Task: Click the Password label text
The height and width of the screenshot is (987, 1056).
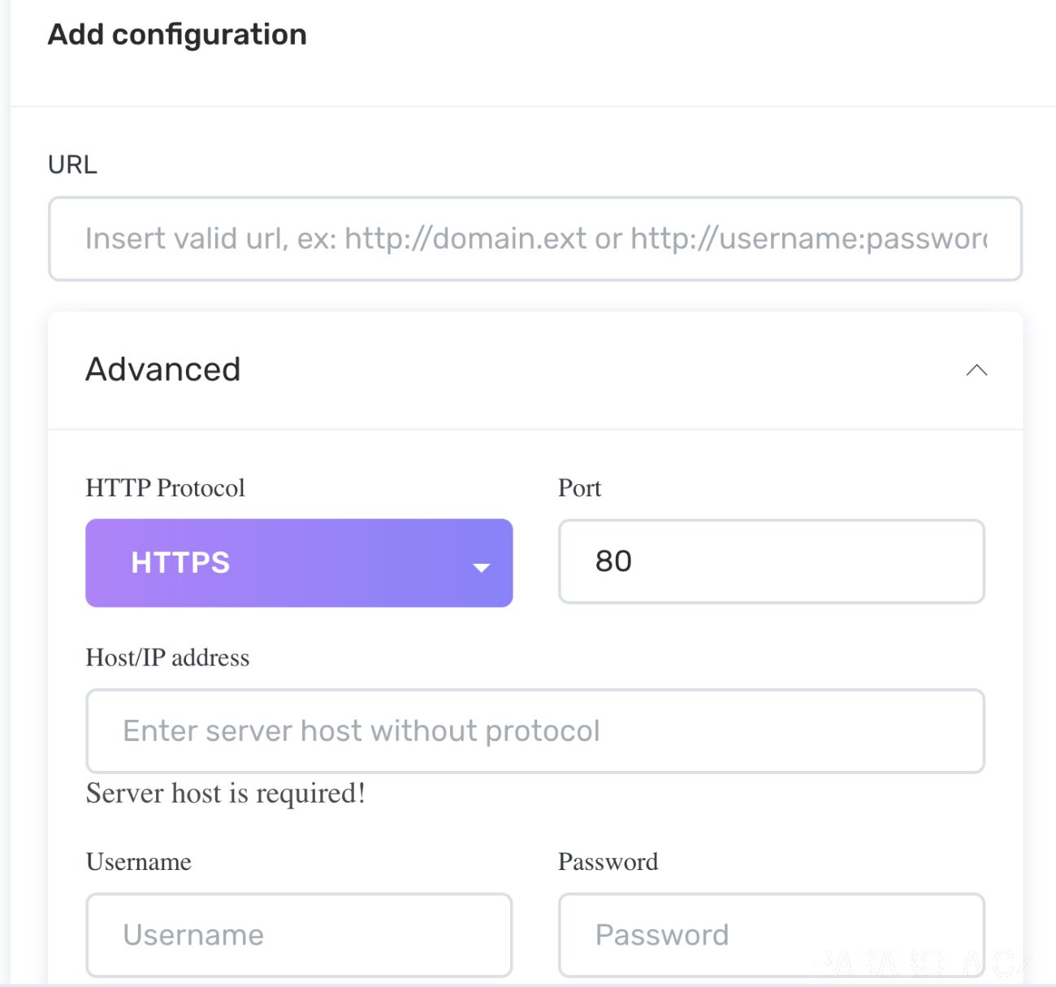Action: pyautogui.click(x=608, y=862)
